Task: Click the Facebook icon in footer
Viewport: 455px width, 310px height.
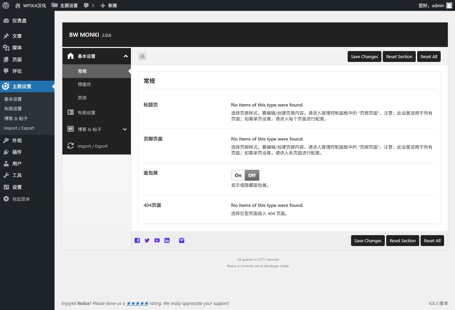Action: tap(137, 241)
